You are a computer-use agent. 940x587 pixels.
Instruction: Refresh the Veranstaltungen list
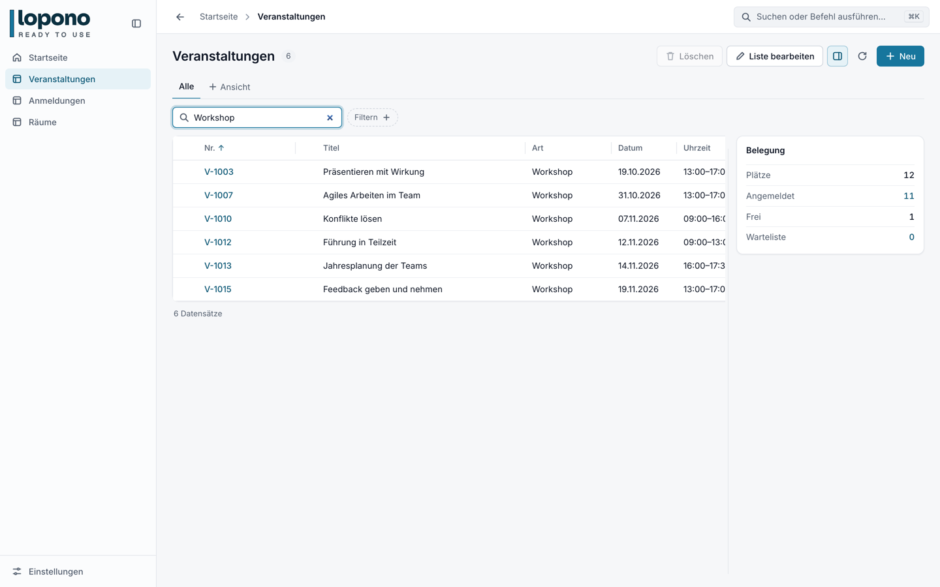point(862,56)
